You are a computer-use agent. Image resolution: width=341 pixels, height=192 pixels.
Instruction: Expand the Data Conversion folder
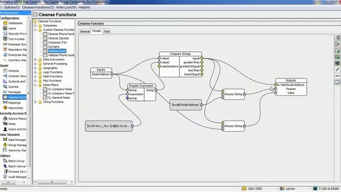point(35,59)
